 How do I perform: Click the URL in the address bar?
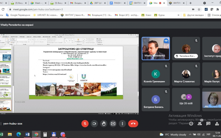coord(38,9)
